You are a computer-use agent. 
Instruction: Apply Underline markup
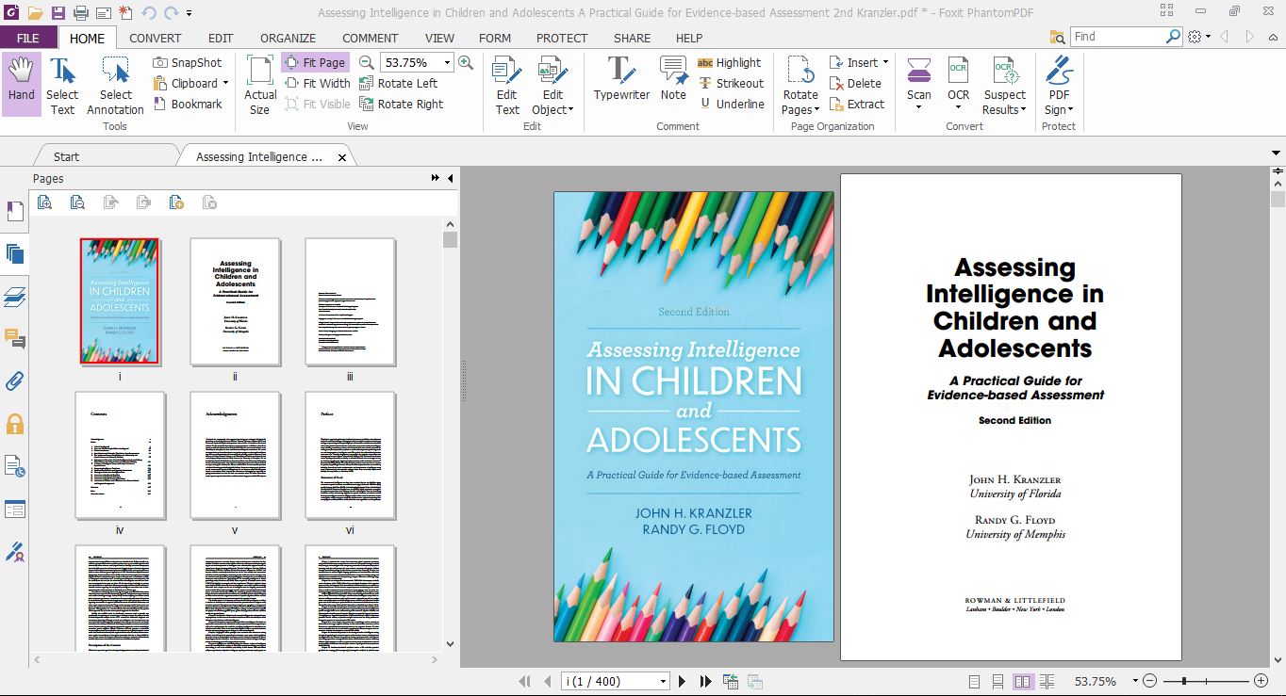(x=731, y=104)
